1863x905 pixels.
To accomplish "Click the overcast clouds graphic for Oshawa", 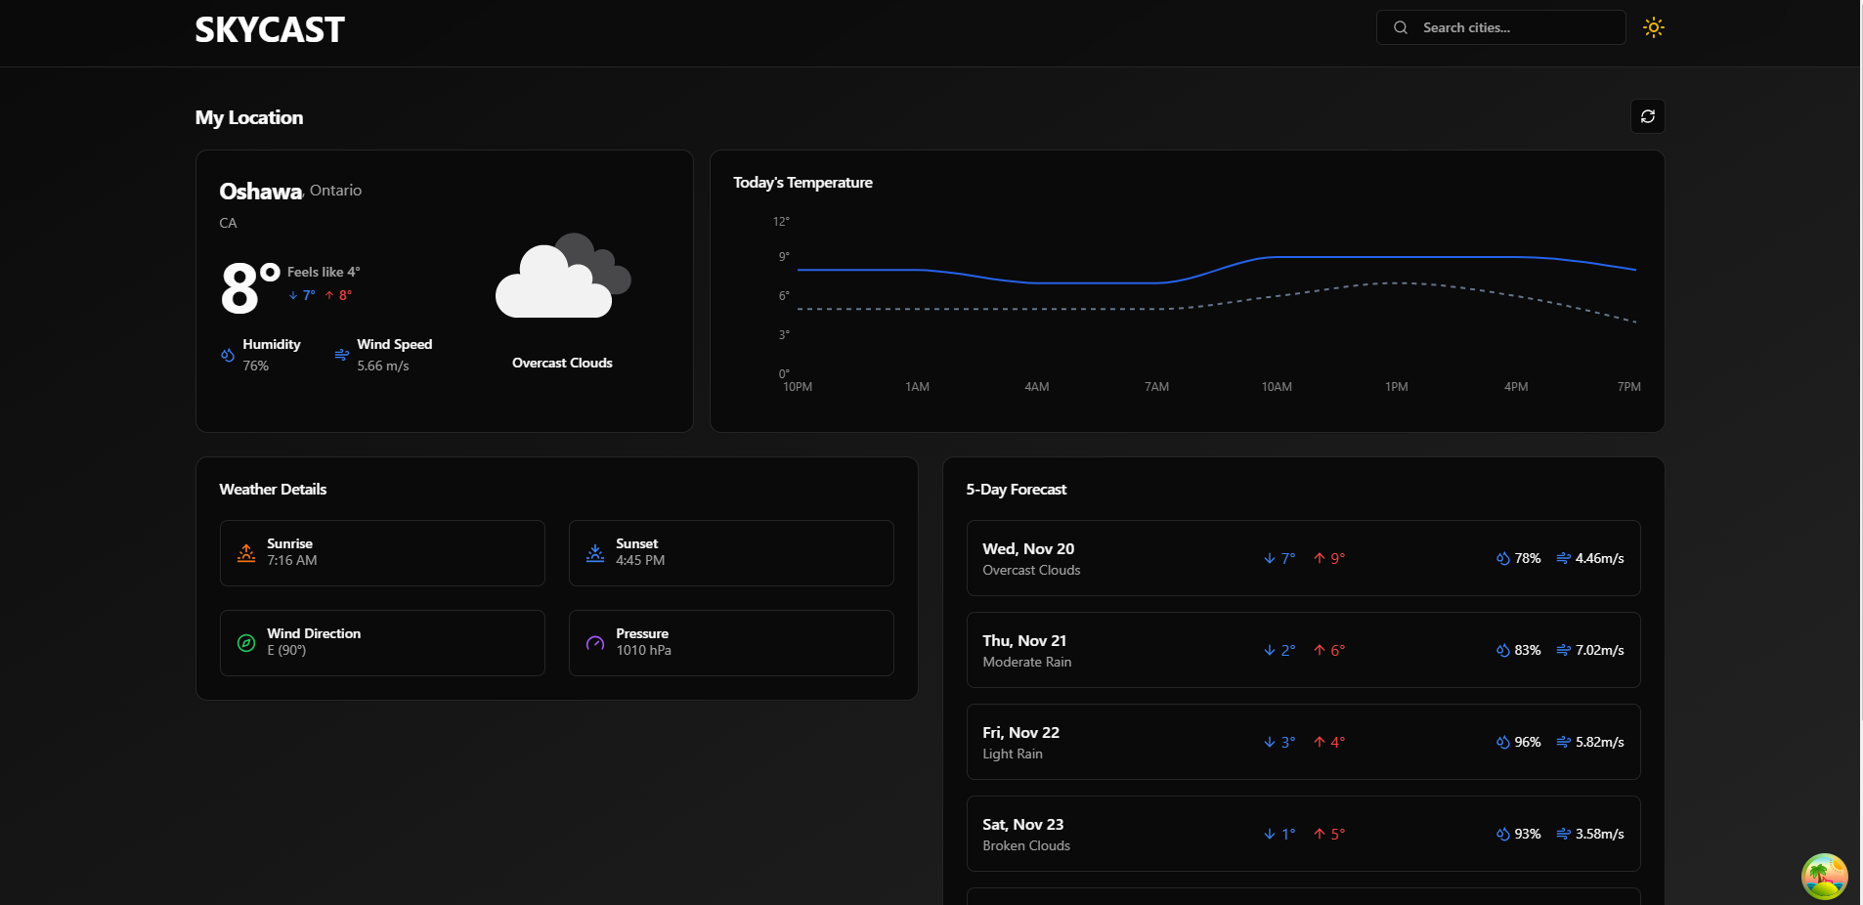I will [561, 277].
